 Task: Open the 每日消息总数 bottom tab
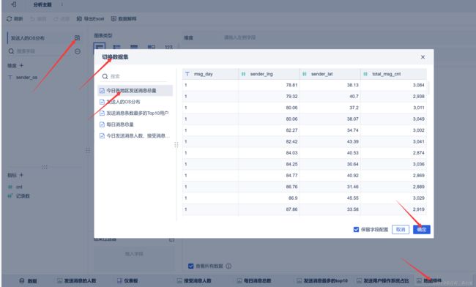click(254, 280)
